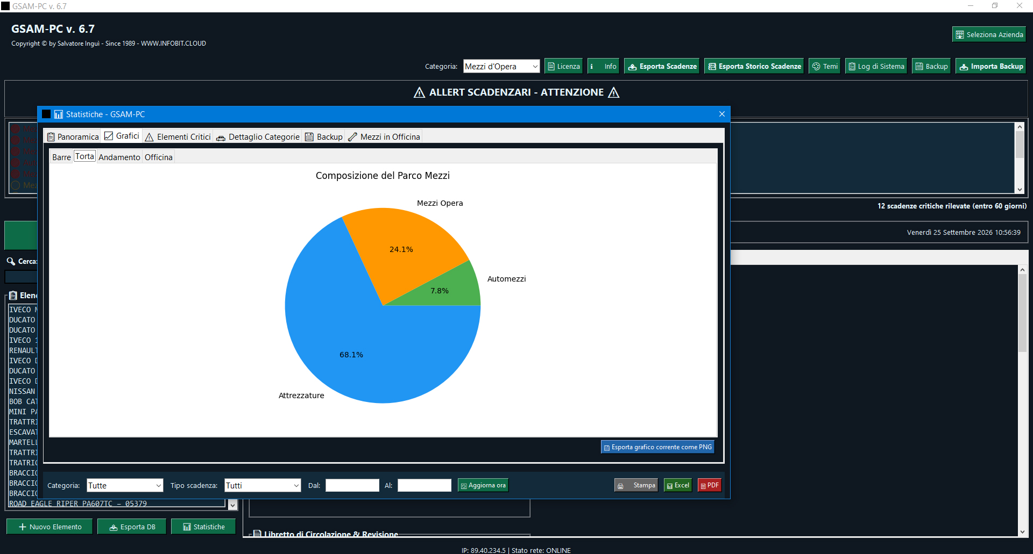Open the Licenza window
The width and height of the screenshot is (1033, 554).
click(563, 66)
